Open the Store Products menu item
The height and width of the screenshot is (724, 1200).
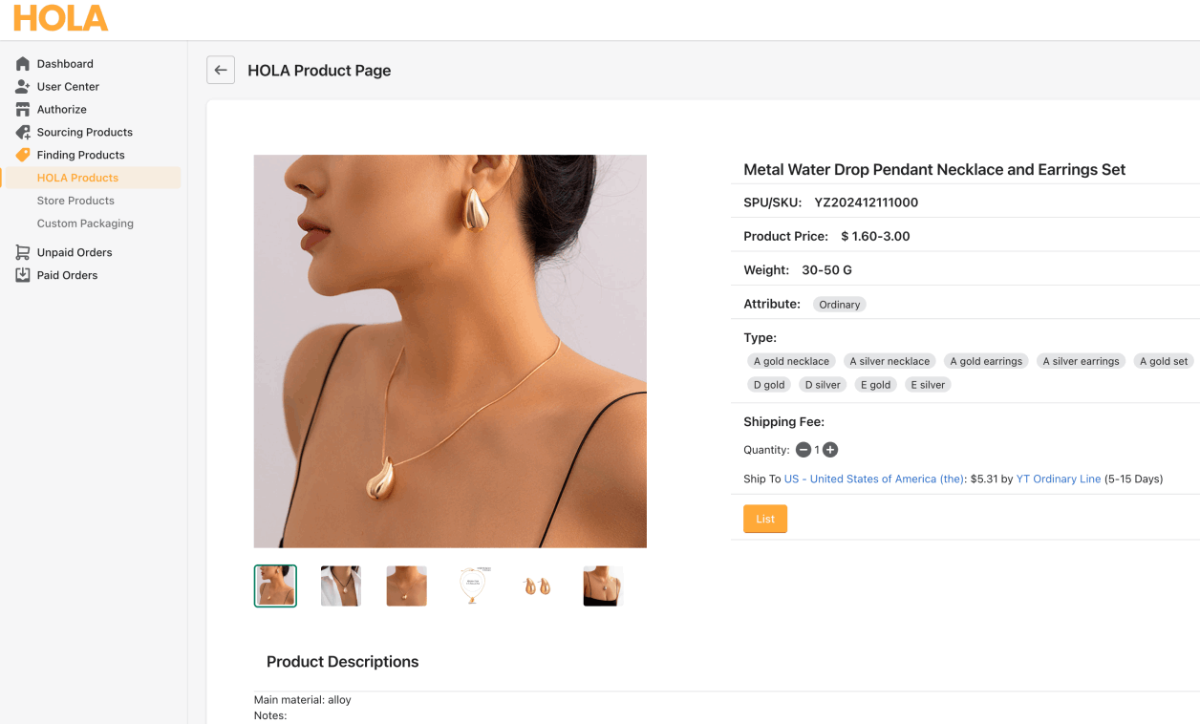coord(75,201)
